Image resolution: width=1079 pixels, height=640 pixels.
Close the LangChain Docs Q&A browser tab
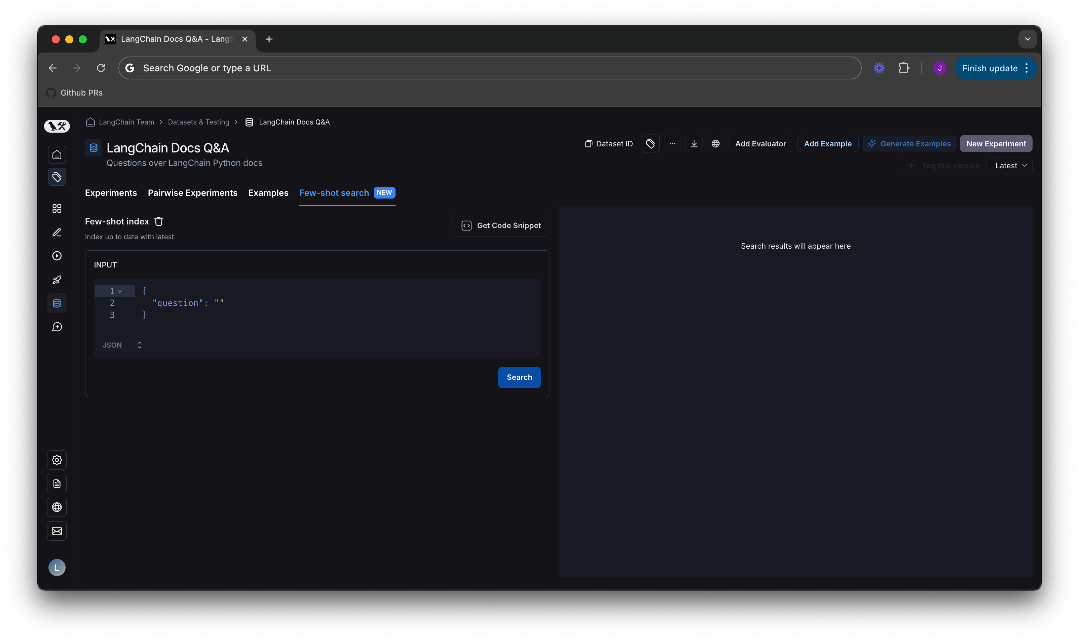pyautogui.click(x=245, y=39)
